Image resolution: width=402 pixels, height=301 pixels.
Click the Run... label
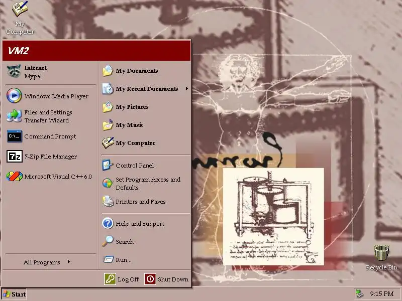(x=124, y=260)
